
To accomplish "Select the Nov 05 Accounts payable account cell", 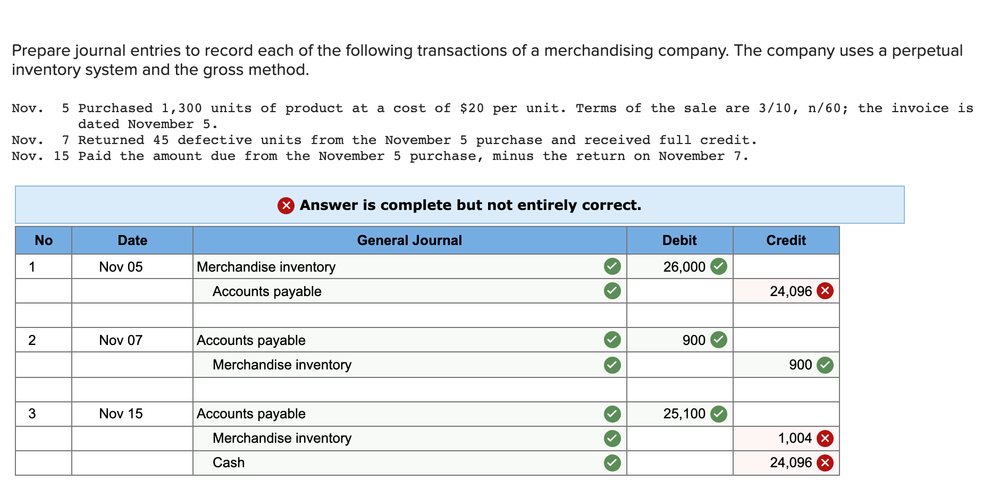I will click(410, 291).
